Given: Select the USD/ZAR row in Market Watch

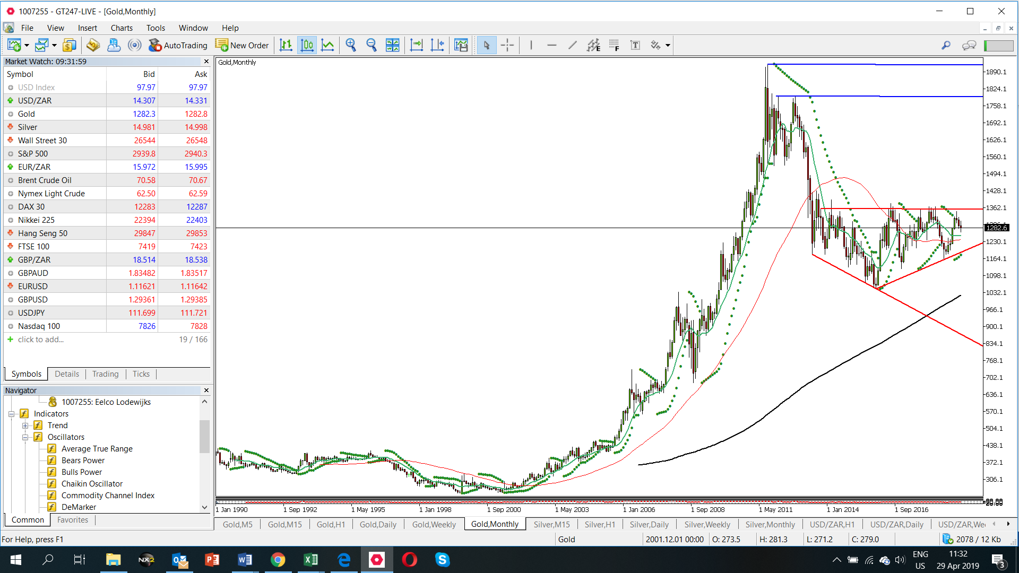Looking at the screenshot, I should click(107, 101).
